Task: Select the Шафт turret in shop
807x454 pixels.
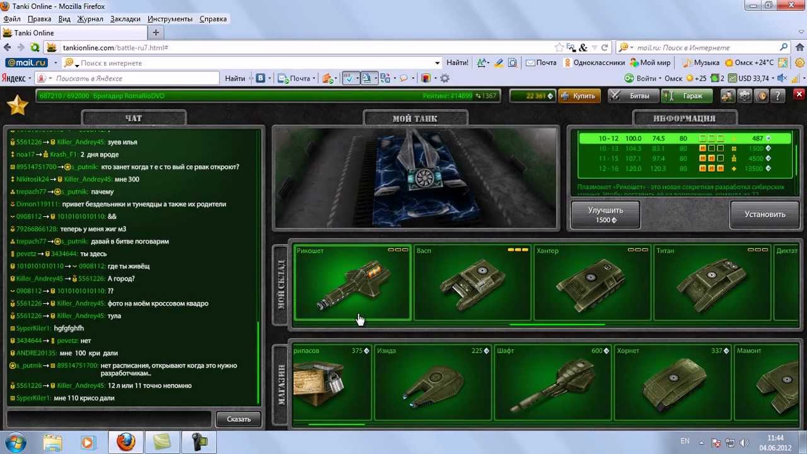Action: click(x=552, y=382)
